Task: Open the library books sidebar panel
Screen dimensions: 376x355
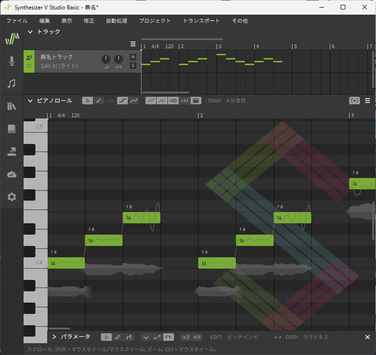Action: coord(12,106)
